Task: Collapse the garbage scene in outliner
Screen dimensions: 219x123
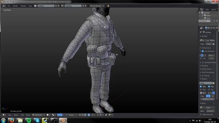Action: point(199,13)
